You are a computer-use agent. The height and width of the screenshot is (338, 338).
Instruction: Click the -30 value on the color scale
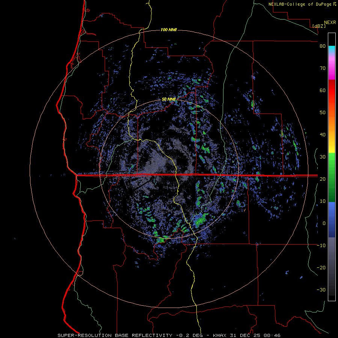tap(321, 290)
